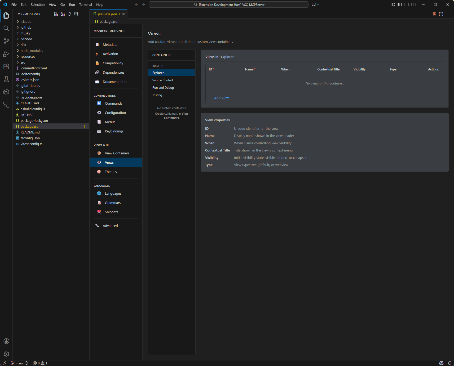Open the Snippets section
The width and height of the screenshot is (454, 366).
[x=116, y=212]
